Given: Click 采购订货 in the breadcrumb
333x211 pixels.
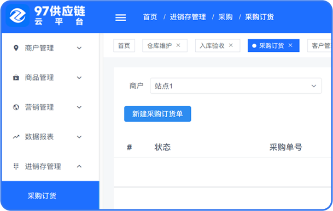Looking at the screenshot, I should tap(259, 17).
